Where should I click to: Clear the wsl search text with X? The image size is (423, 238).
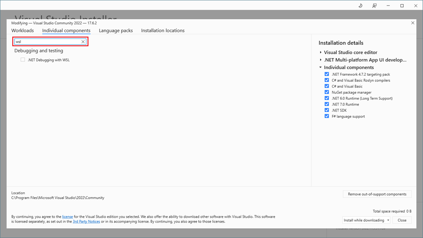pos(83,41)
